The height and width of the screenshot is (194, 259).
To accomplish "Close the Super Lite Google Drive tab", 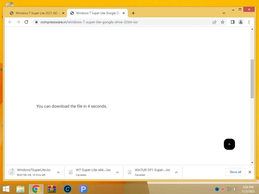I will 123,13.
